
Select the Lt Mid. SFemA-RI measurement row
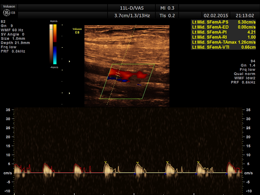click(224, 37)
